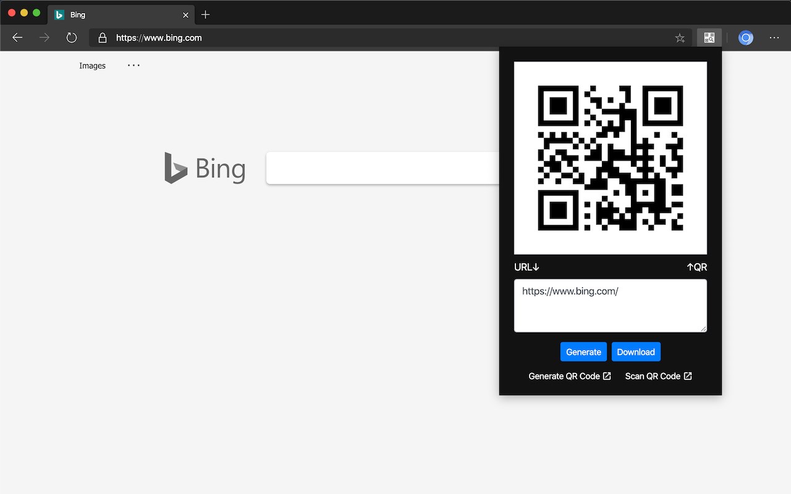The image size is (791, 494).
Task: Click the browser back arrow
Action: [17, 38]
